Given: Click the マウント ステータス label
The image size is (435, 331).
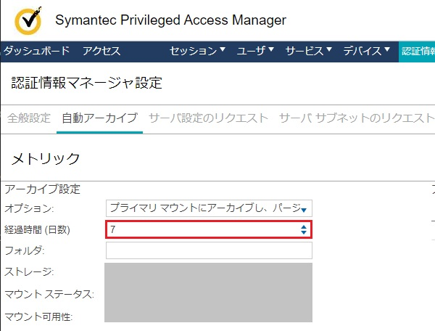Looking at the screenshot, I should point(49,294).
